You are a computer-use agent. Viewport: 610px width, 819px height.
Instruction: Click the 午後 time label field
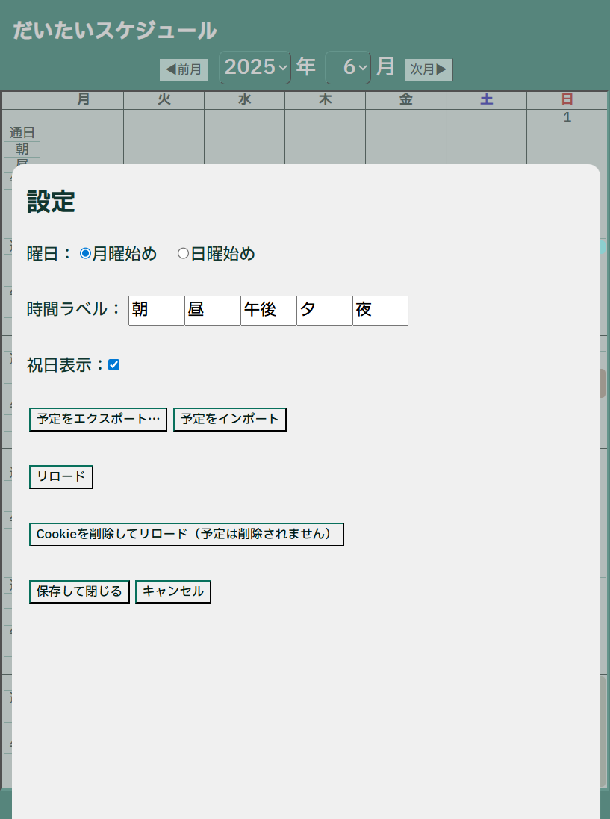pyautogui.click(x=268, y=311)
